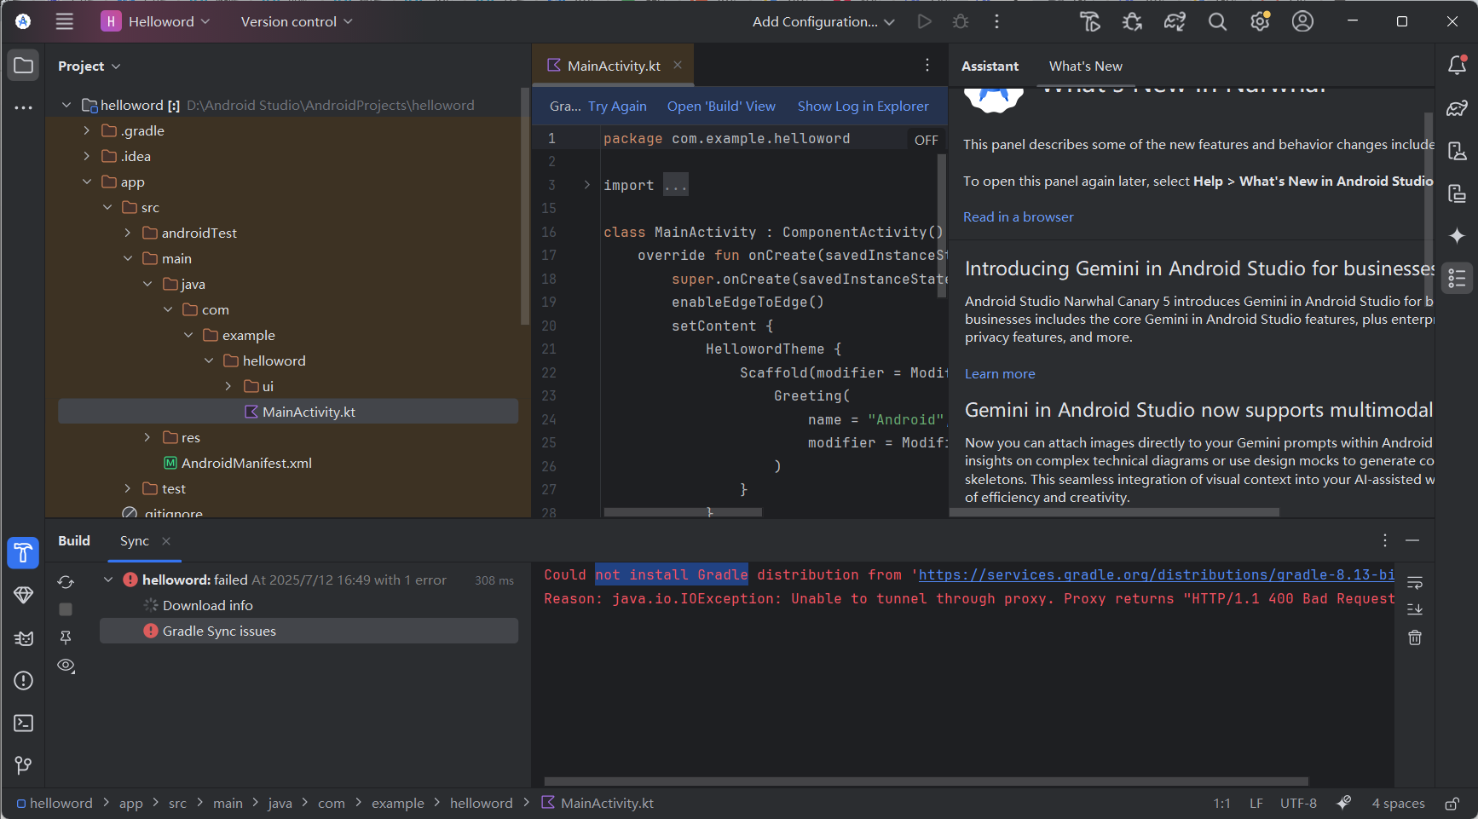Open IDE settings gear icon
The width and height of the screenshot is (1478, 819).
coord(1260,21)
